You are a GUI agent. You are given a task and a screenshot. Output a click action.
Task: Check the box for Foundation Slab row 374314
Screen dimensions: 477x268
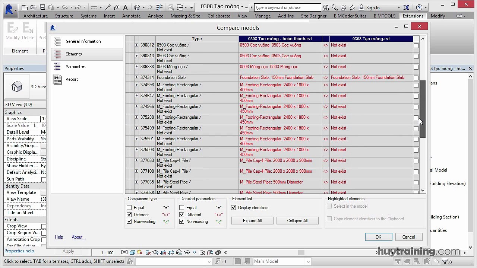tap(416, 78)
